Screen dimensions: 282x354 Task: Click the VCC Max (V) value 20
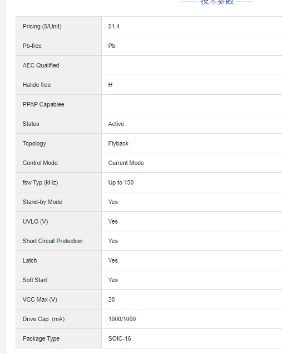111,299
